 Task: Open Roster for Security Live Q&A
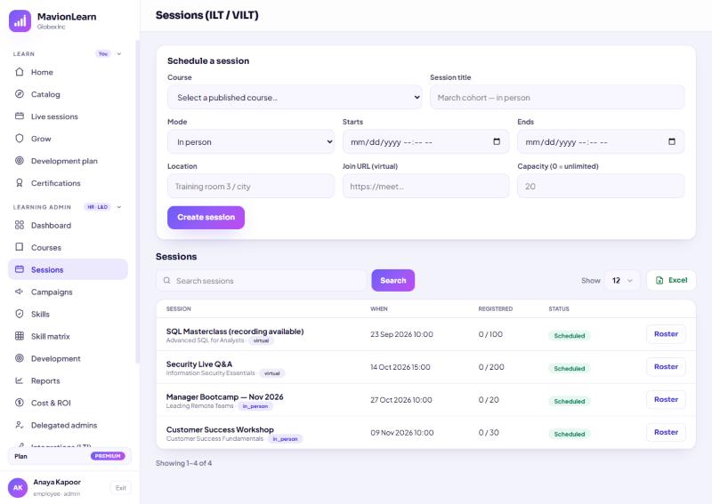pyautogui.click(x=666, y=366)
